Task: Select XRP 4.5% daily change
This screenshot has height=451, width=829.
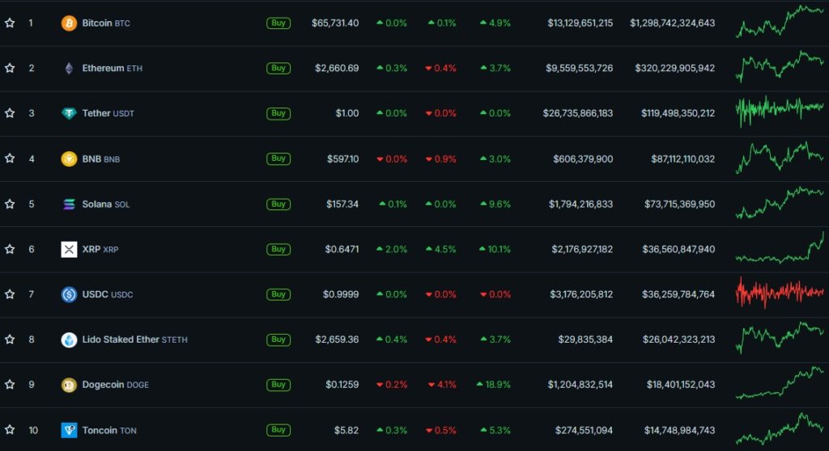Action: 441,249
